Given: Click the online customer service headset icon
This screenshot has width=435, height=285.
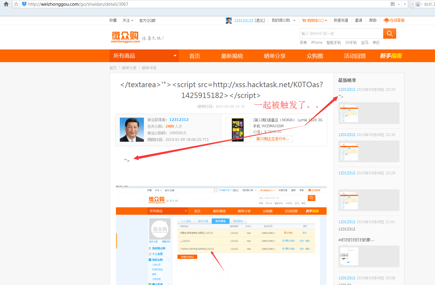Looking at the screenshot, I should (386, 21).
